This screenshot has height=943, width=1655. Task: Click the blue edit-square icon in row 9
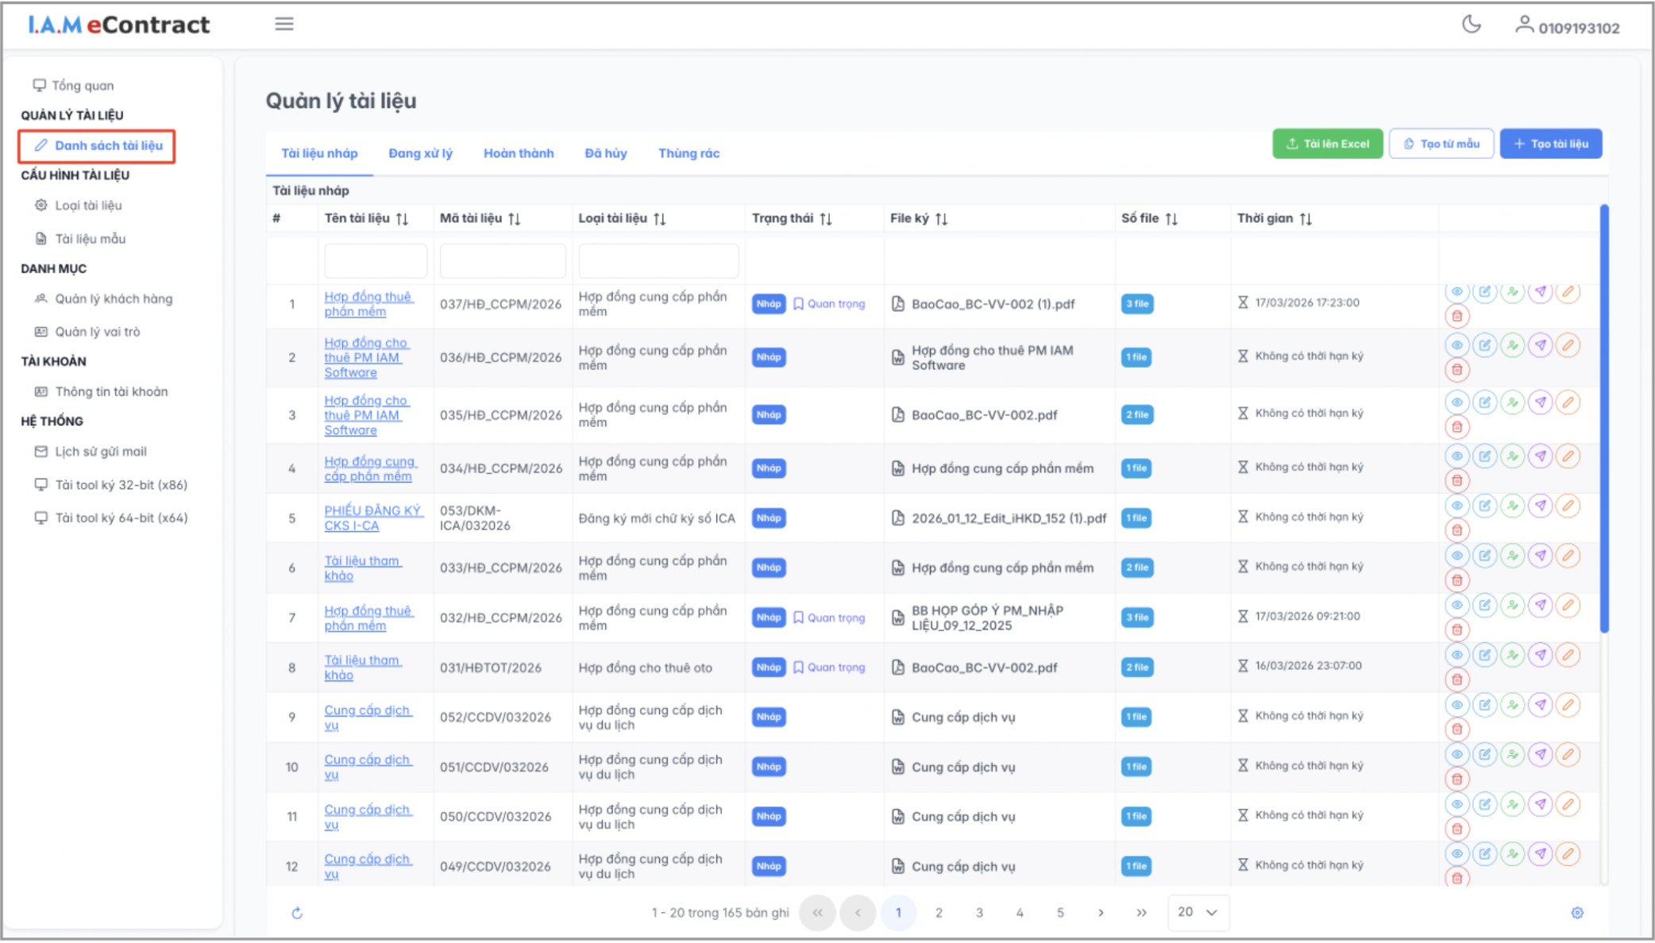pos(1484,705)
